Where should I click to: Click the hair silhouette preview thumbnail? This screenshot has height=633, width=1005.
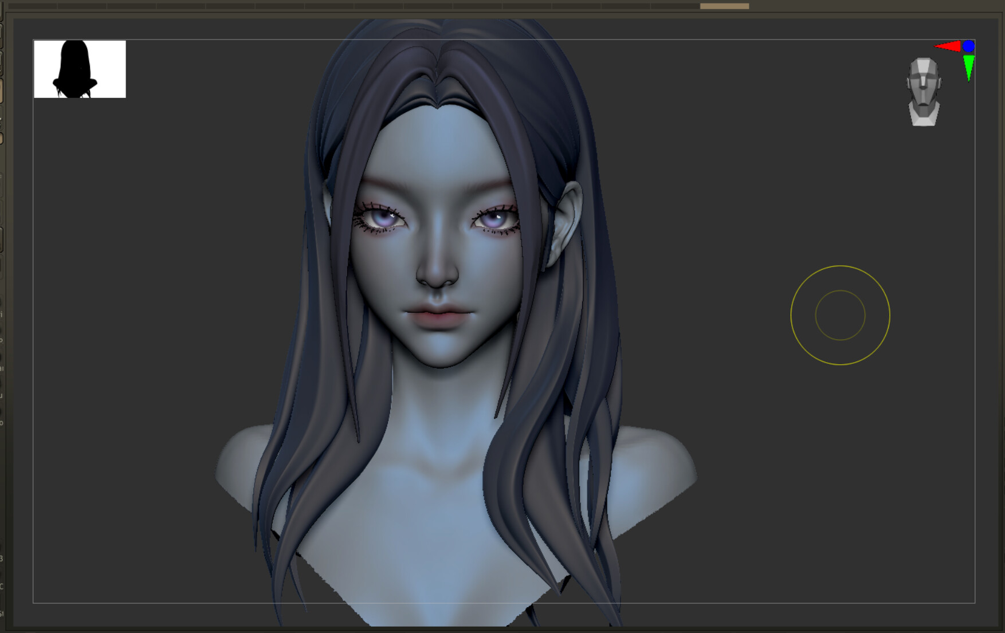pos(80,69)
